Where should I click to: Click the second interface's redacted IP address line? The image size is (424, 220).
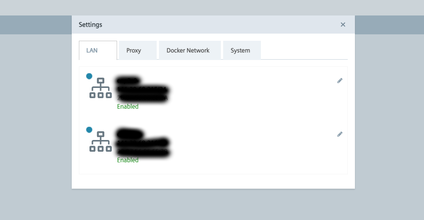[x=142, y=143]
